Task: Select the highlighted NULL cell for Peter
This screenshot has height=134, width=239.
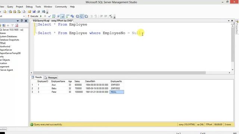Action: click(x=117, y=92)
